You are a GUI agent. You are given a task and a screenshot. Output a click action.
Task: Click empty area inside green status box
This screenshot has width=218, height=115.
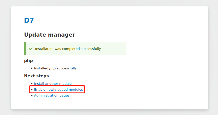tap(114, 49)
